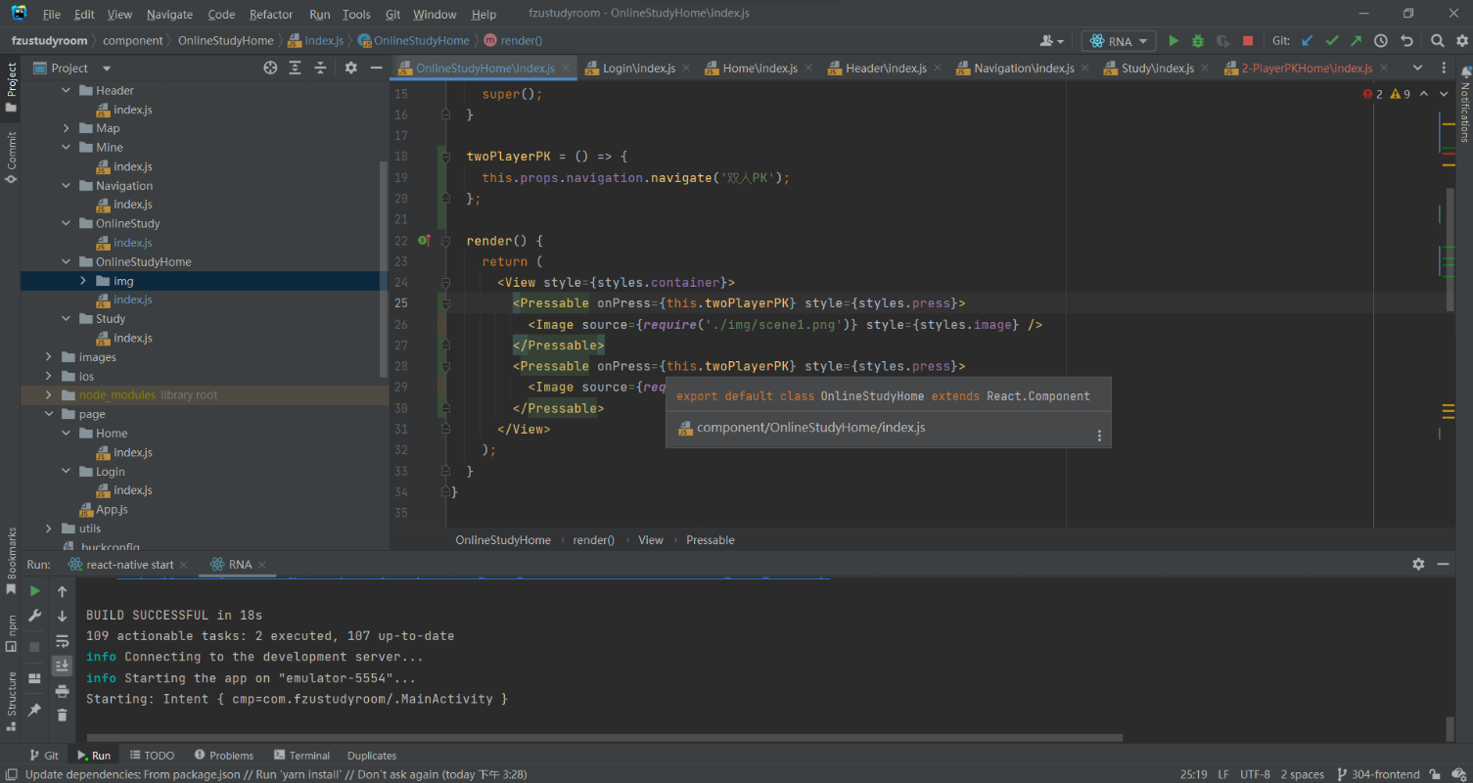Click the green Debug bug icon
Image resolution: width=1473 pixels, height=783 pixels.
[1198, 41]
